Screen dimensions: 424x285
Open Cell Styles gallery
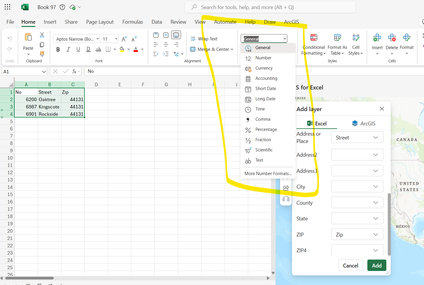coord(356,38)
